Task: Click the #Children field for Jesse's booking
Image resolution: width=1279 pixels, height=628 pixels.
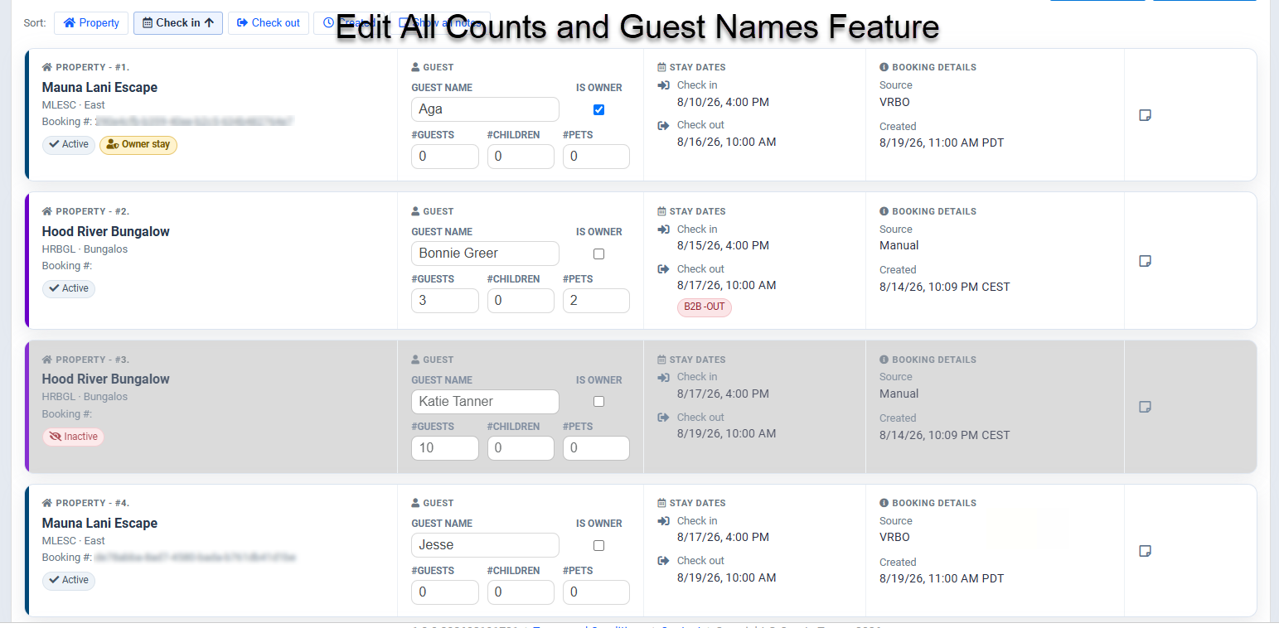Action: click(x=521, y=592)
